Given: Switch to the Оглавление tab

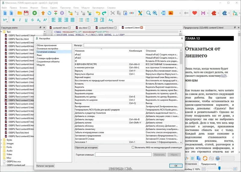Looking at the screenshot, I should [x=191, y=164].
